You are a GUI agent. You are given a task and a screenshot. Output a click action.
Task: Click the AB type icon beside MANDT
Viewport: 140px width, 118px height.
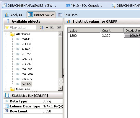coord(18,39)
